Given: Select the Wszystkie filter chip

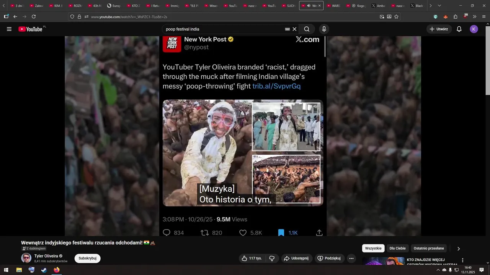Looking at the screenshot, I should (373, 248).
